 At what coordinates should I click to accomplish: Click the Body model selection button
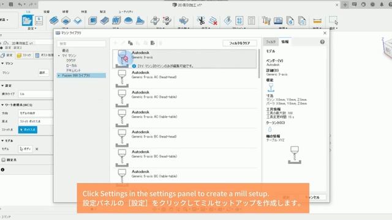pyautogui.click(x=26, y=149)
